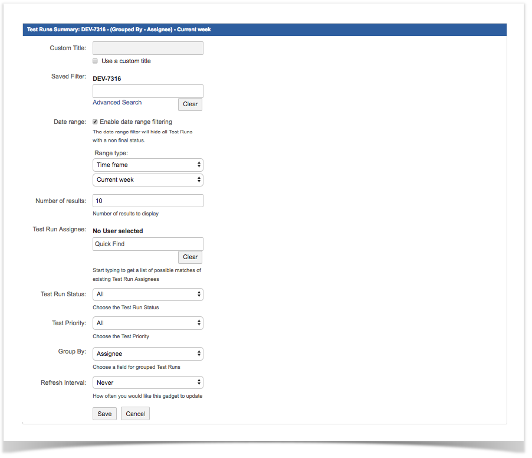
Task: Click the Choose the Test Priority hint
Action: (x=121, y=336)
